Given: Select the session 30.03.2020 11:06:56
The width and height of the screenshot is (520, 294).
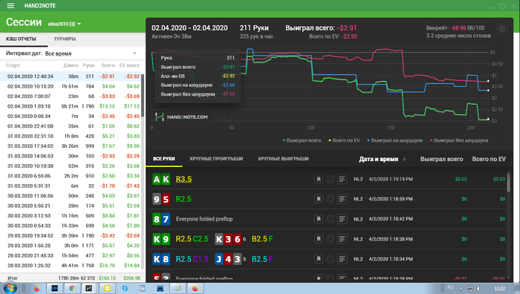Looking at the screenshot, I should pos(71,195).
